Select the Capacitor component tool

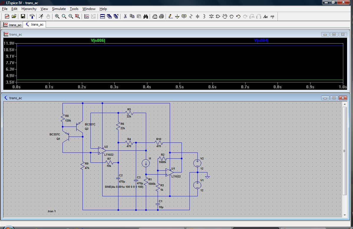[x=197, y=16]
